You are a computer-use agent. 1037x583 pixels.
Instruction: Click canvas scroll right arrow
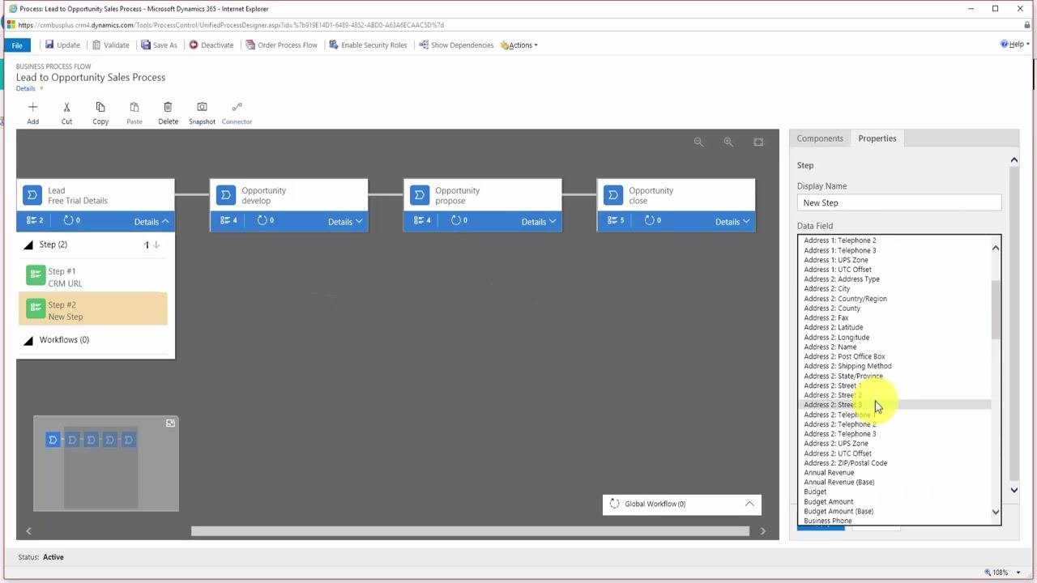click(x=762, y=531)
